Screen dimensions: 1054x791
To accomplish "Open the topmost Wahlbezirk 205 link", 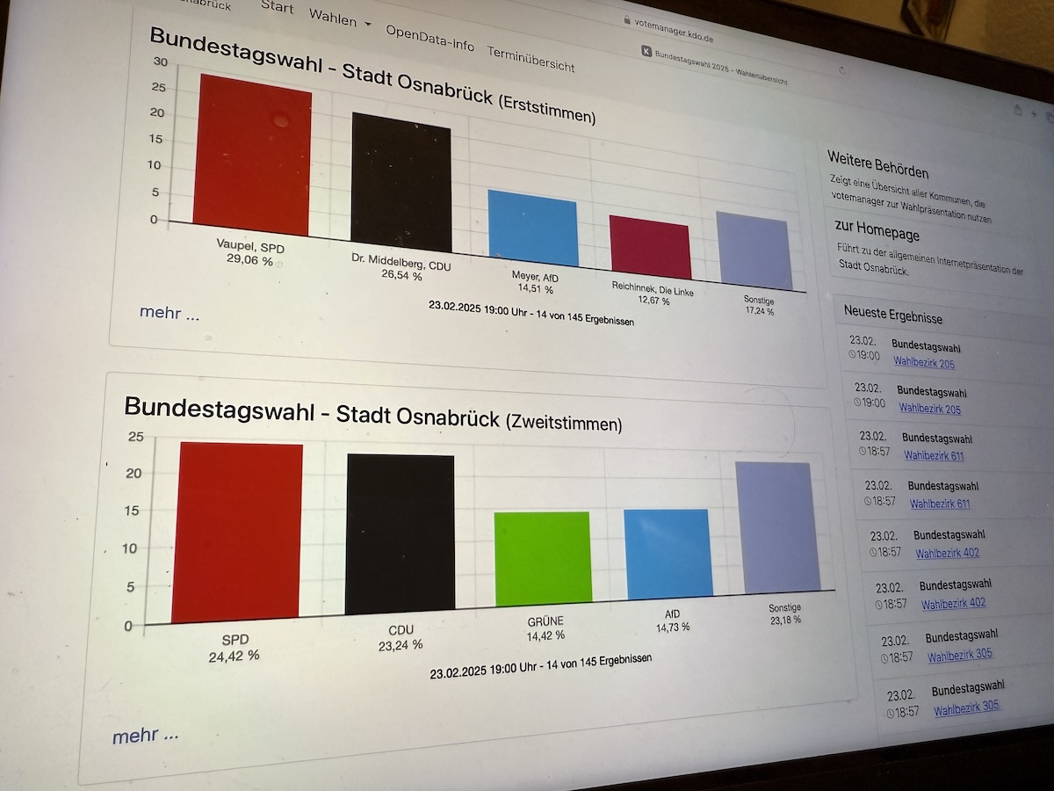I will coord(923,362).
